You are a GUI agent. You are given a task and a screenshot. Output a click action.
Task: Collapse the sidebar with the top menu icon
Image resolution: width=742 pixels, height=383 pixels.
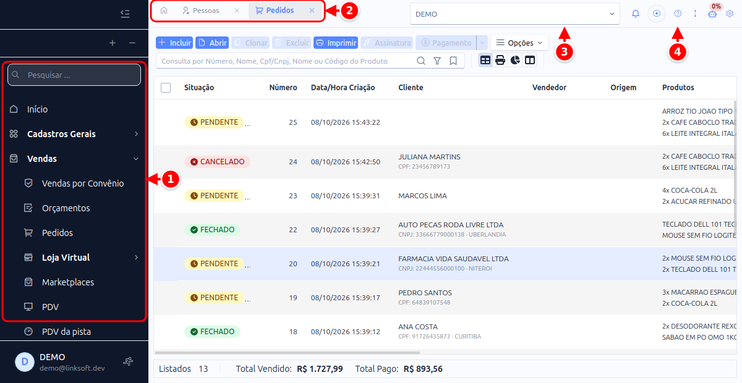coord(125,13)
